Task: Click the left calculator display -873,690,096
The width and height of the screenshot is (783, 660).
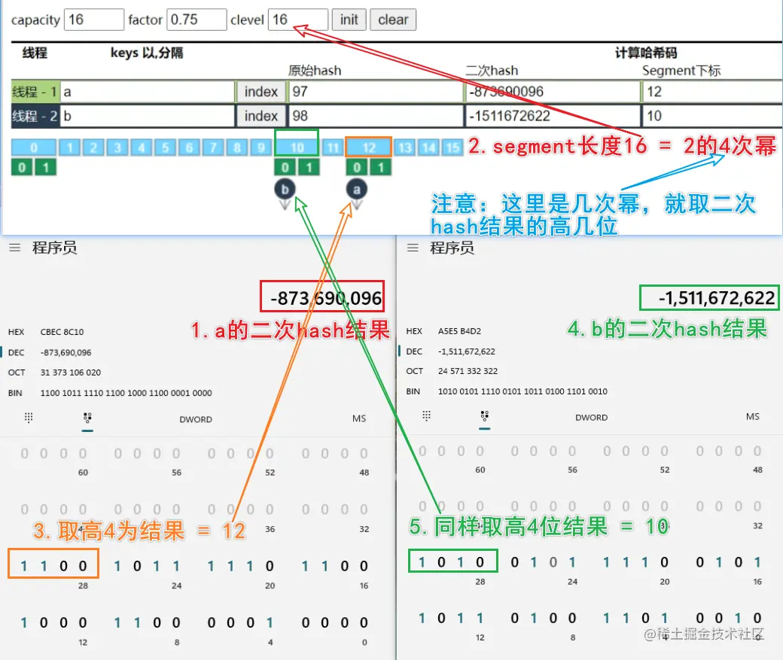Action: click(x=325, y=298)
